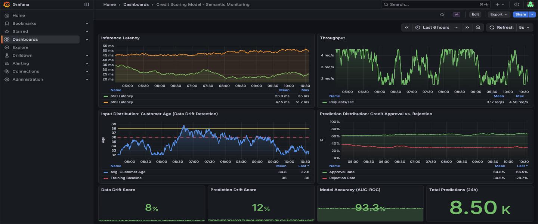The width and height of the screenshot is (538, 224).
Task: Open the help menu icon
Action: (x=517, y=4)
